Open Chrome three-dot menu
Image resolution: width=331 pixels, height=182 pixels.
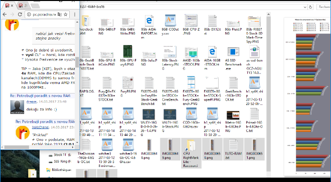pyautogui.click(x=75, y=14)
